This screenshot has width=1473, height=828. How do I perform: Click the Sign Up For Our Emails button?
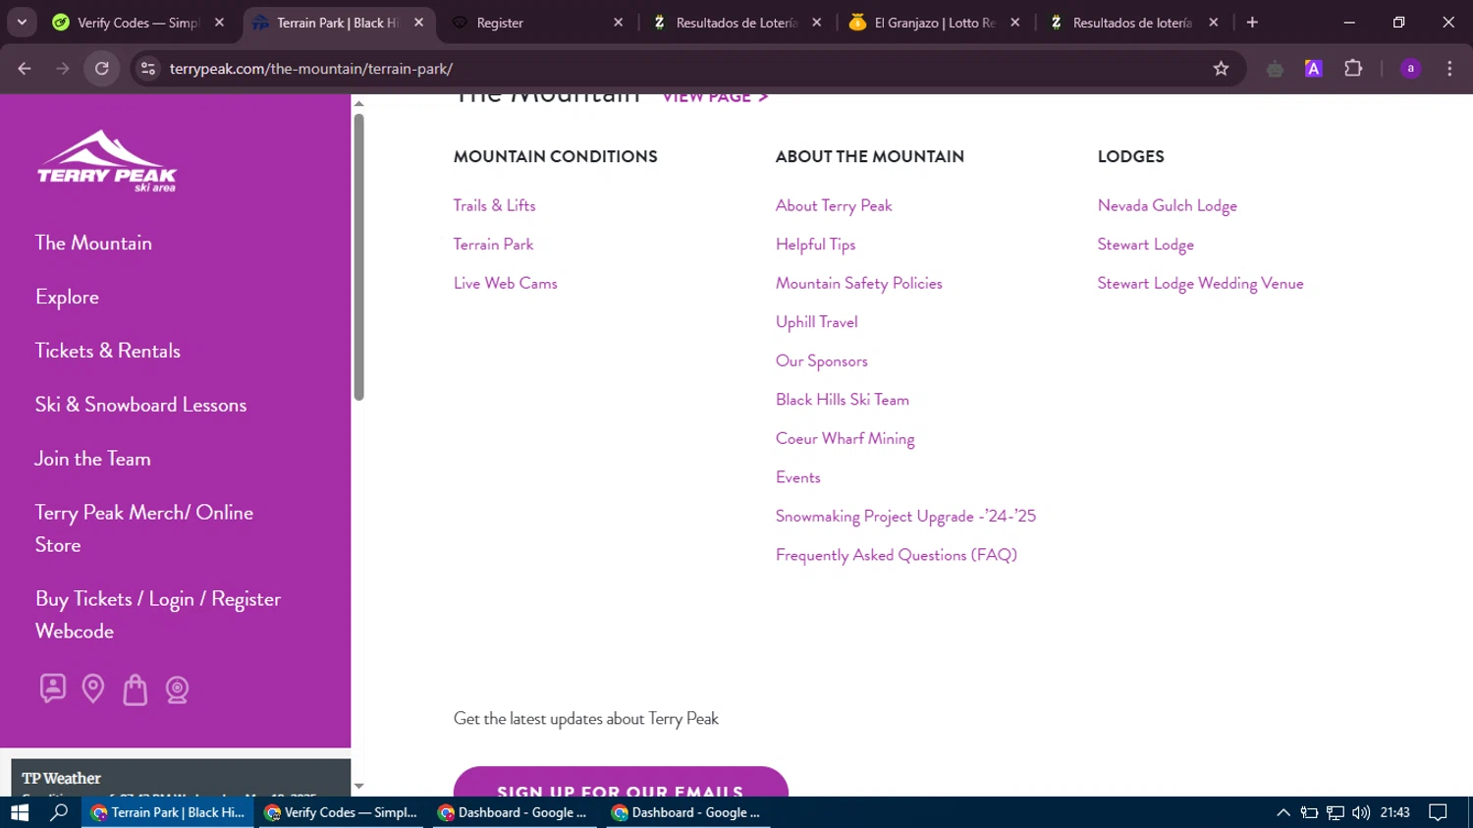coord(621,782)
